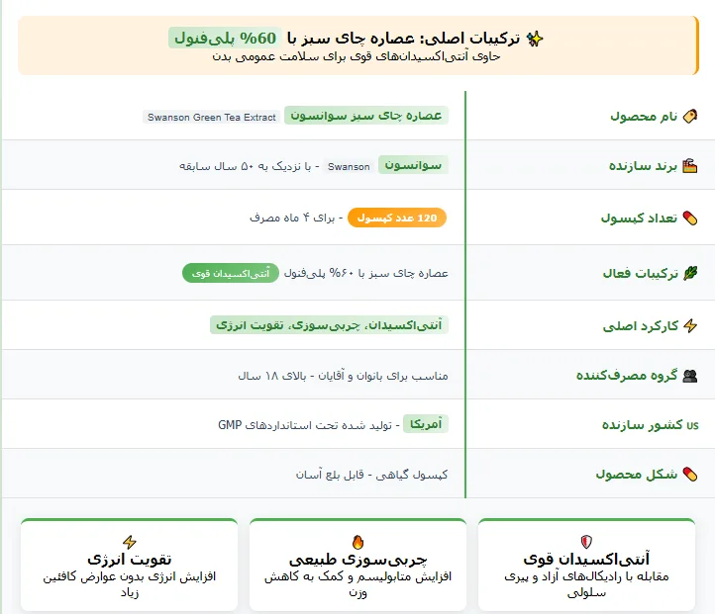Click the lightning icon beside کارکرد اصلی
Image resolution: width=715 pixels, height=614 pixels.
pos(691,325)
